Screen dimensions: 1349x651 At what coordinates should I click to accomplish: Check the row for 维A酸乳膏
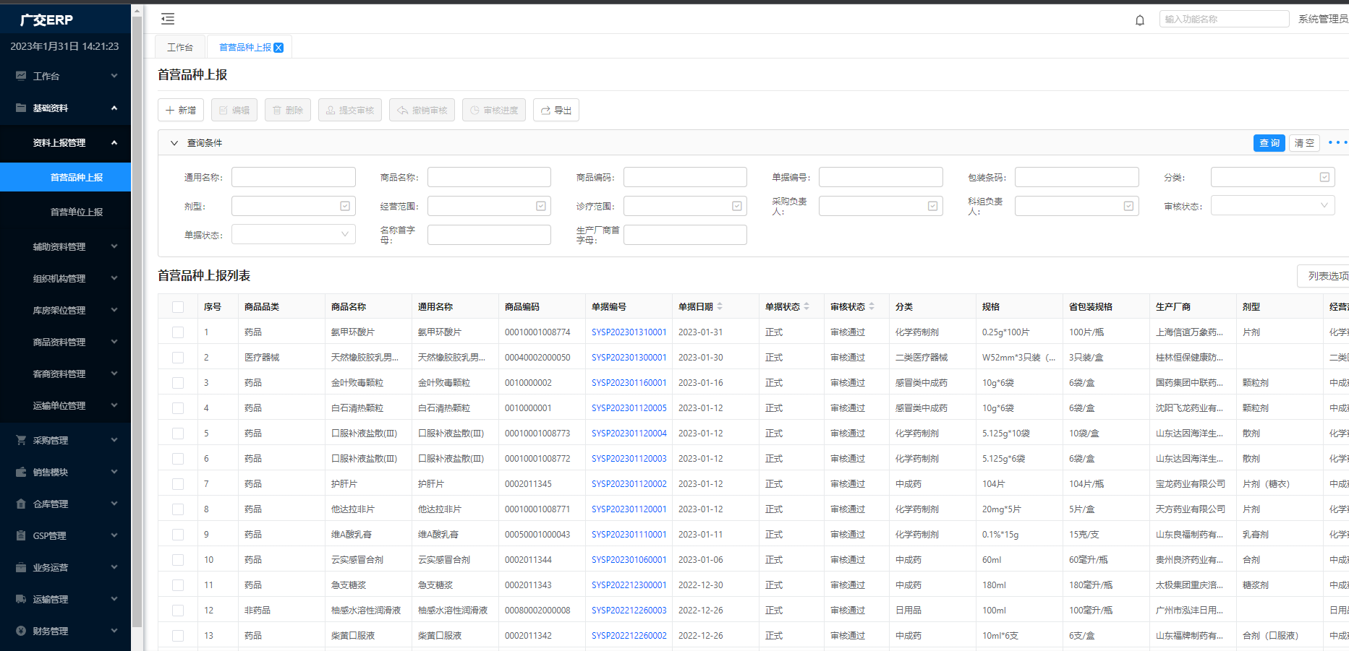click(x=178, y=535)
